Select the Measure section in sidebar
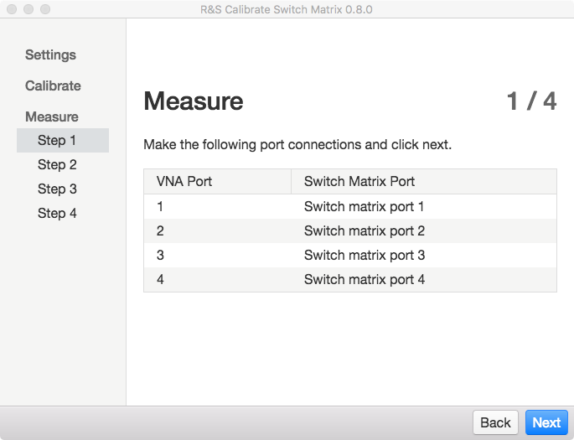This screenshot has width=574, height=440. (52, 116)
